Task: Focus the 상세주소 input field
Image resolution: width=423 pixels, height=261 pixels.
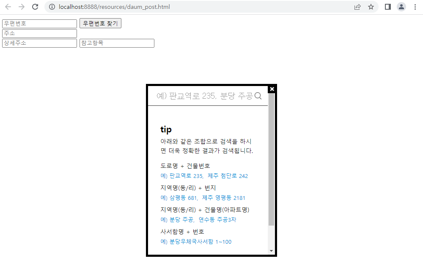Action: click(x=40, y=43)
